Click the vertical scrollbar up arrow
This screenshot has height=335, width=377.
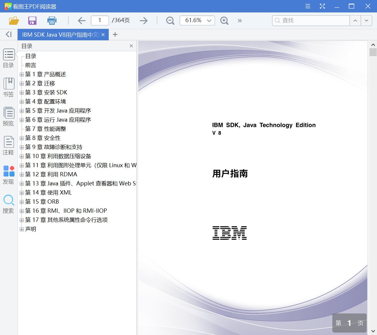373,45
